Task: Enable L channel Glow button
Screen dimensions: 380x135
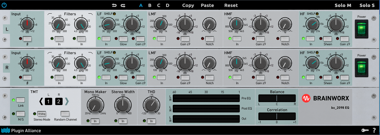Action: pos(123,39)
